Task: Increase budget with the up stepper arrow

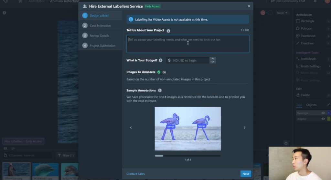Action: tap(213, 59)
